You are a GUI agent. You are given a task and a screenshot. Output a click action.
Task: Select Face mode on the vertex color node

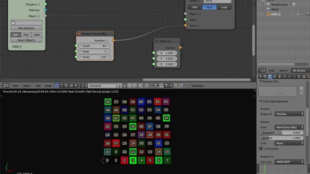point(209,7)
